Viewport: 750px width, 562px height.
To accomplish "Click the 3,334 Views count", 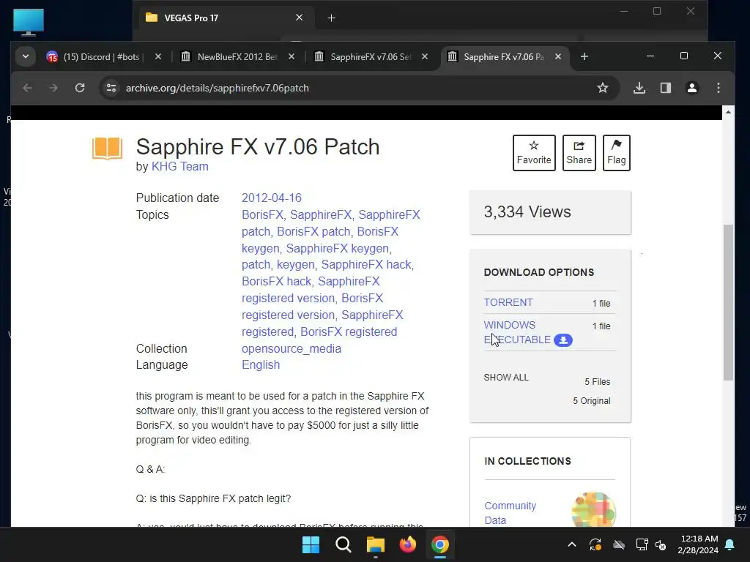I will pyautogui.click(x=527, y=211).
